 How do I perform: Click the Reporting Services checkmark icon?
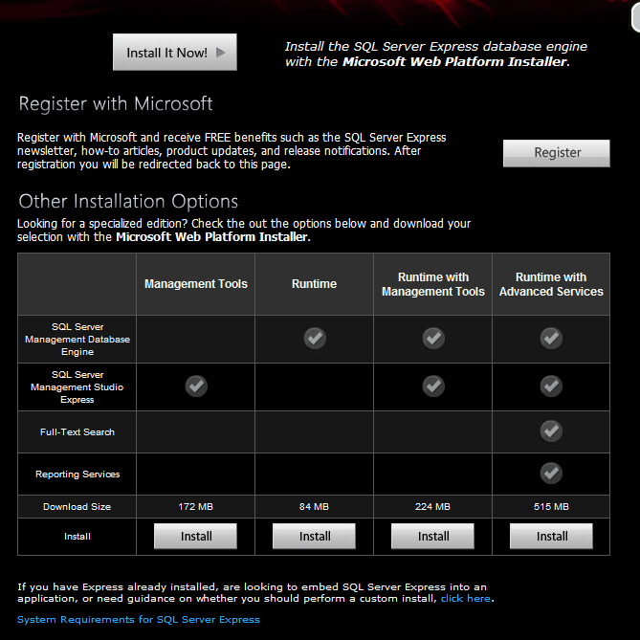tap(551, 473)
